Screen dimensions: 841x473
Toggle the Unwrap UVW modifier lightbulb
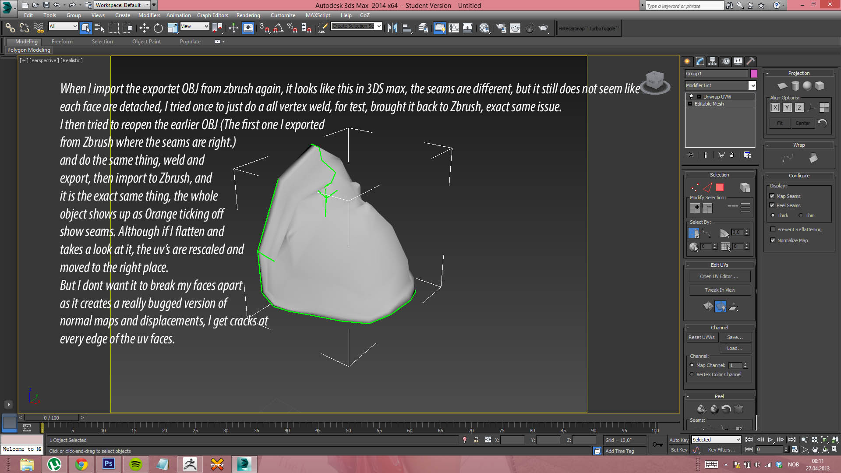[x=691, y=96]
